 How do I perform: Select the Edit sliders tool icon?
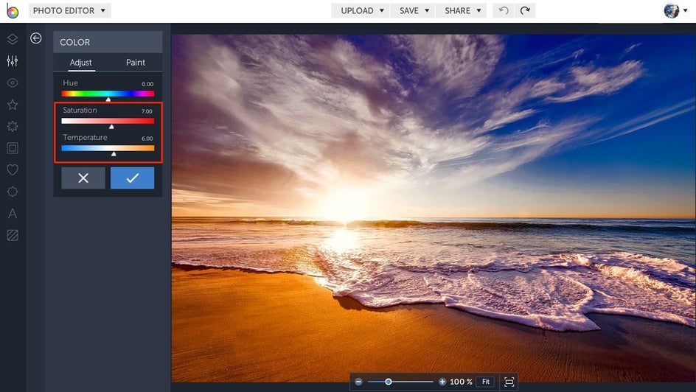13,60
